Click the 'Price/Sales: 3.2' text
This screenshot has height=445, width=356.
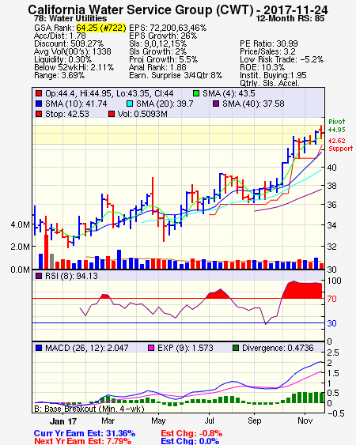click(267, 51)
